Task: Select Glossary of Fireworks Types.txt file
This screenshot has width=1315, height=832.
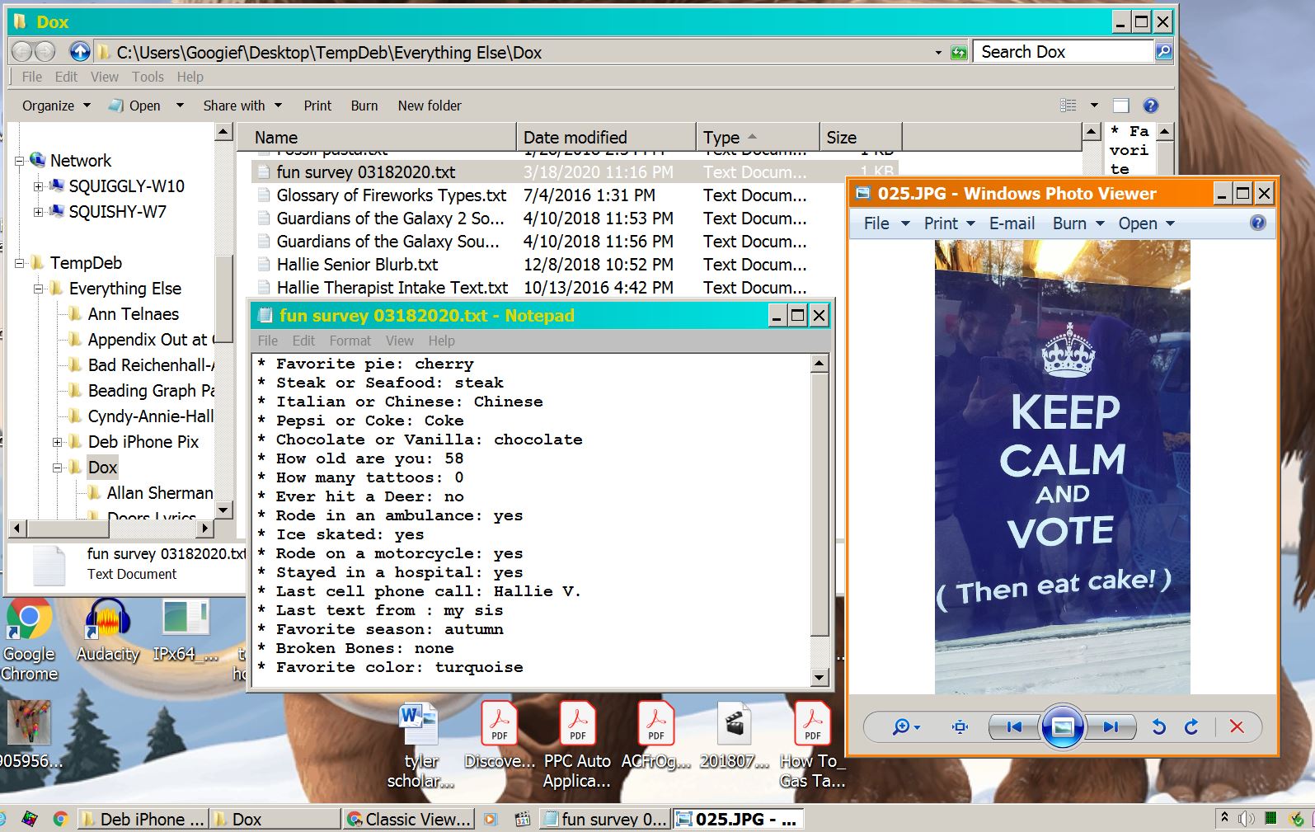Action: pyautogui.click(x=392, y=195)
